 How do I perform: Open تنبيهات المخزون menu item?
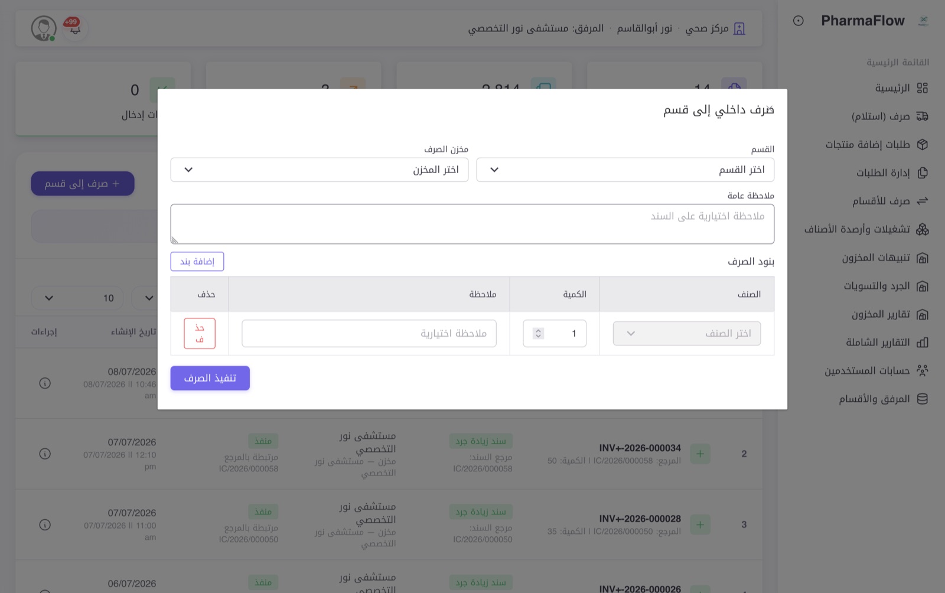tap(876, 258)
